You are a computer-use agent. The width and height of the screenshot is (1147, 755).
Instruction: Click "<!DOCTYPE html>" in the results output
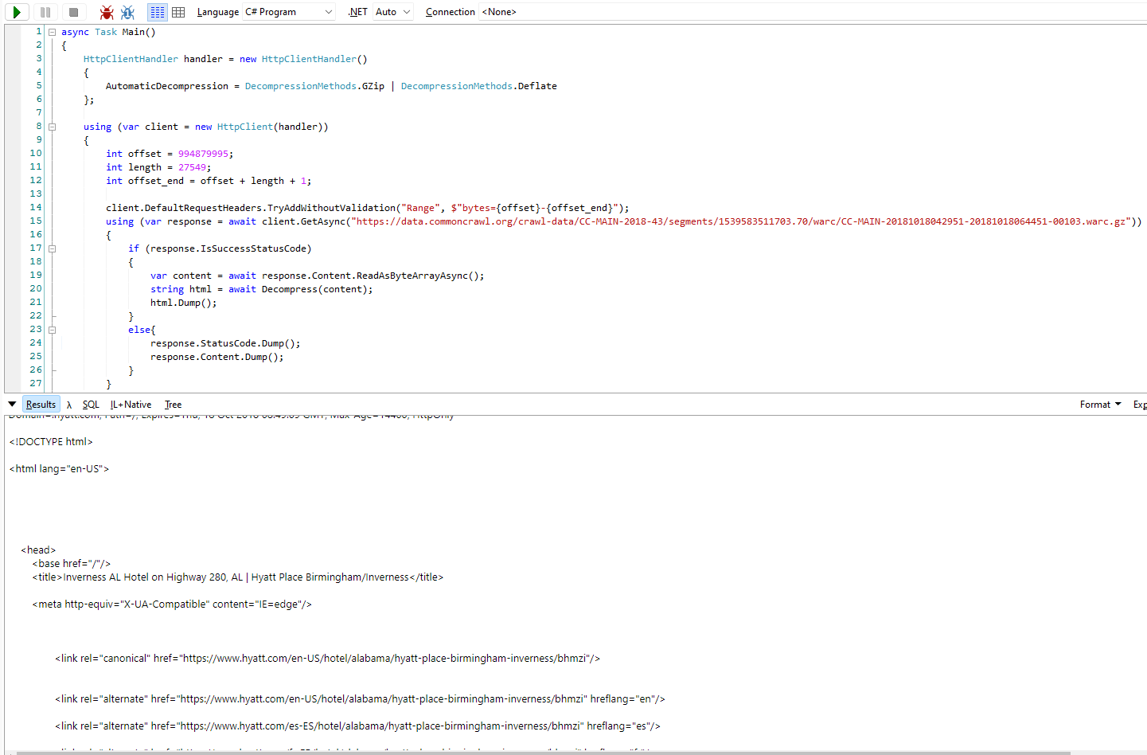pyautogui.click(x=51, y=441)
